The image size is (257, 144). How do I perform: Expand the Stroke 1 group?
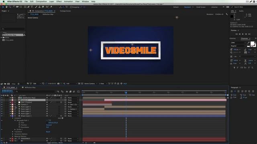pos(15,130)
